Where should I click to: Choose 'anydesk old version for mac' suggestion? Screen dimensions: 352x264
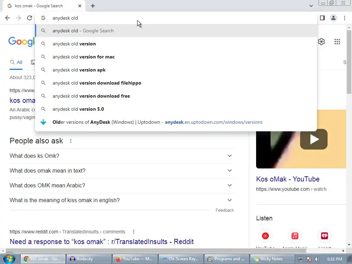176,57
